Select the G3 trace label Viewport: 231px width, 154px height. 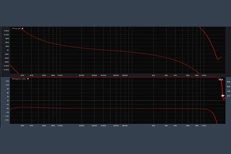click(220, 80)
